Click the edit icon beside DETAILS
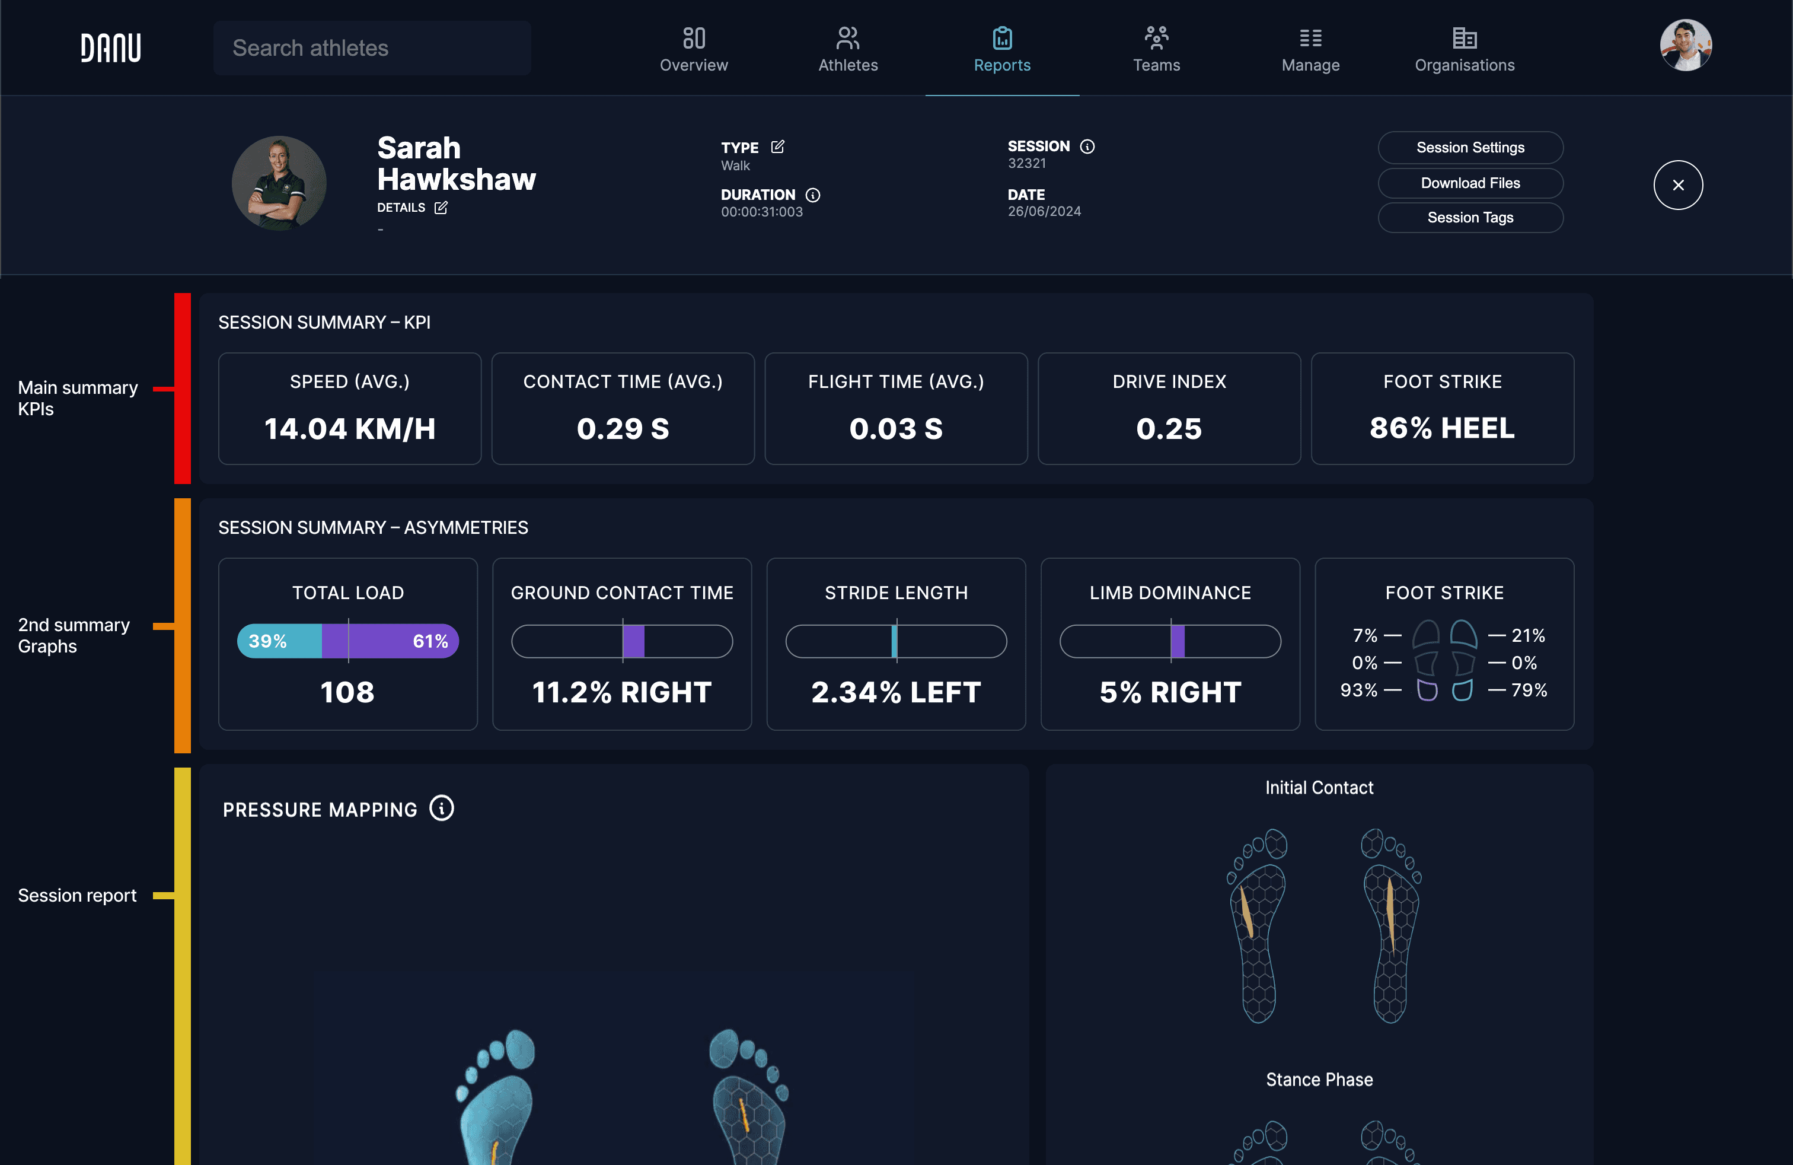 coord(441,207)
